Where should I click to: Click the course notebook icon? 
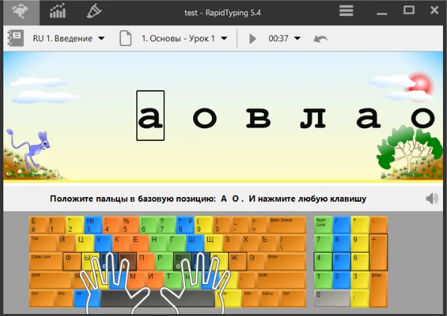click(16, 38)
